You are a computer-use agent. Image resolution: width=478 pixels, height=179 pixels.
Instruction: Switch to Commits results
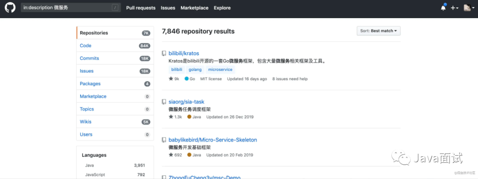coord(115,58)
